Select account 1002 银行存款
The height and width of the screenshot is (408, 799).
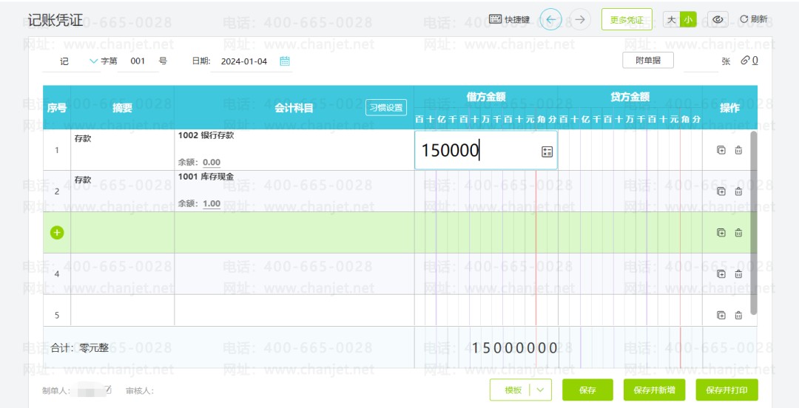pyautogui.click(x=206, y=135)
